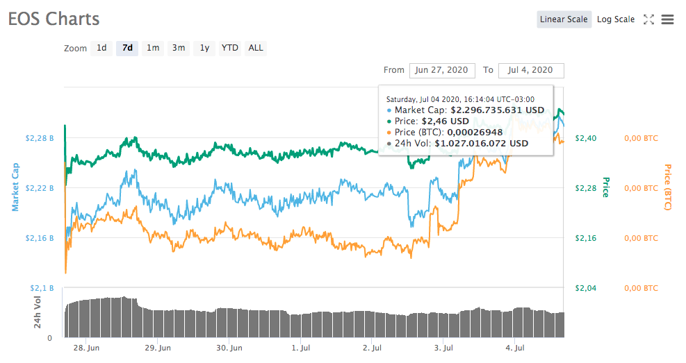Set zoom range to YTD
Viewport: 686px width, 363px height.
229,48
